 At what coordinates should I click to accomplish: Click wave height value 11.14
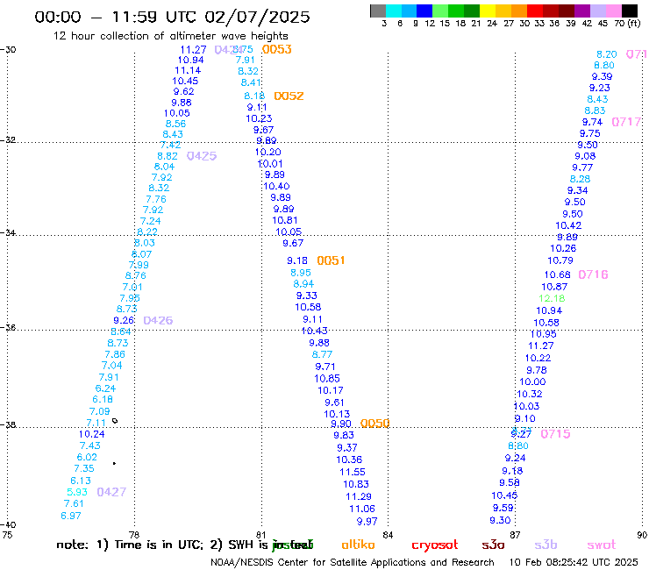tap(188, 70)
